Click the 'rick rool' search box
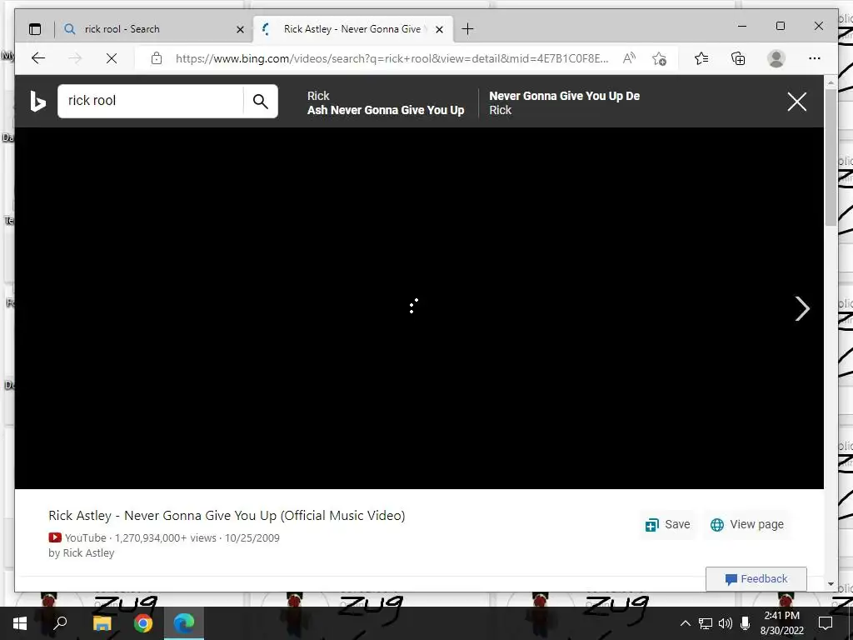The image size is (853, 640). pyautogui.click(x=150, y=101)
